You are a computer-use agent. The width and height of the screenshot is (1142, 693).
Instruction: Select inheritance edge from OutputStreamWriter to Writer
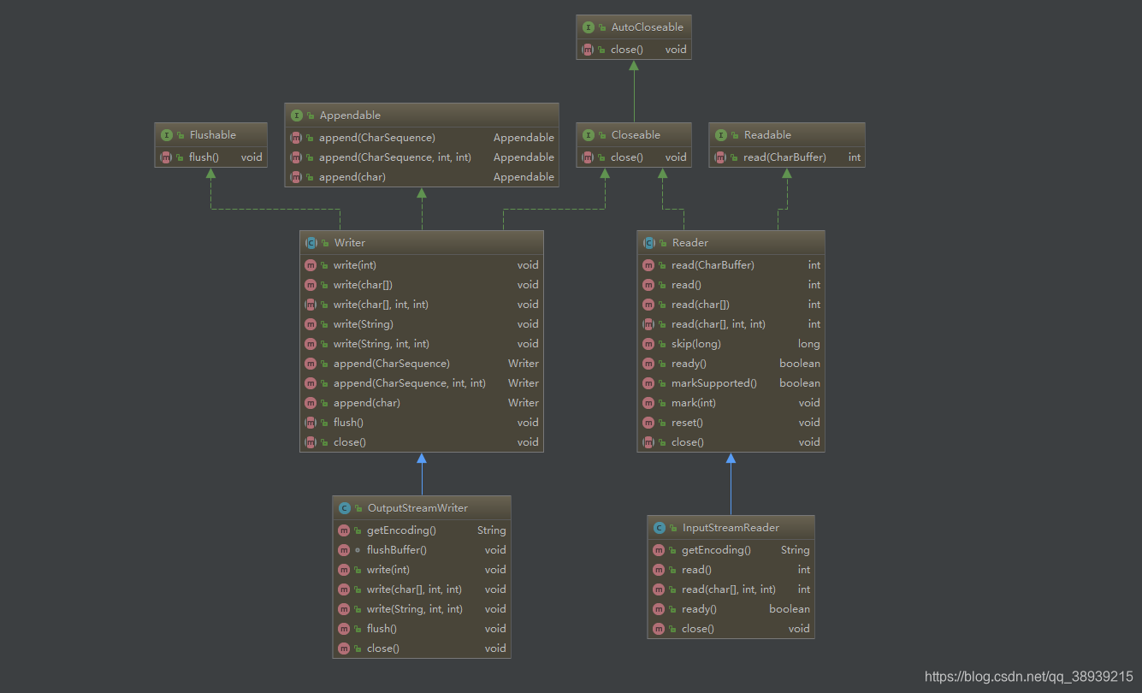click(422, 475)
